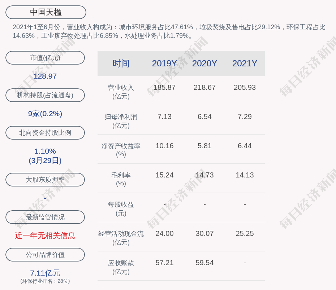The width and height of the screenshot is (336, 290).
Task: Click the receivables value 59.54
Action: click(x=204, y=263)
